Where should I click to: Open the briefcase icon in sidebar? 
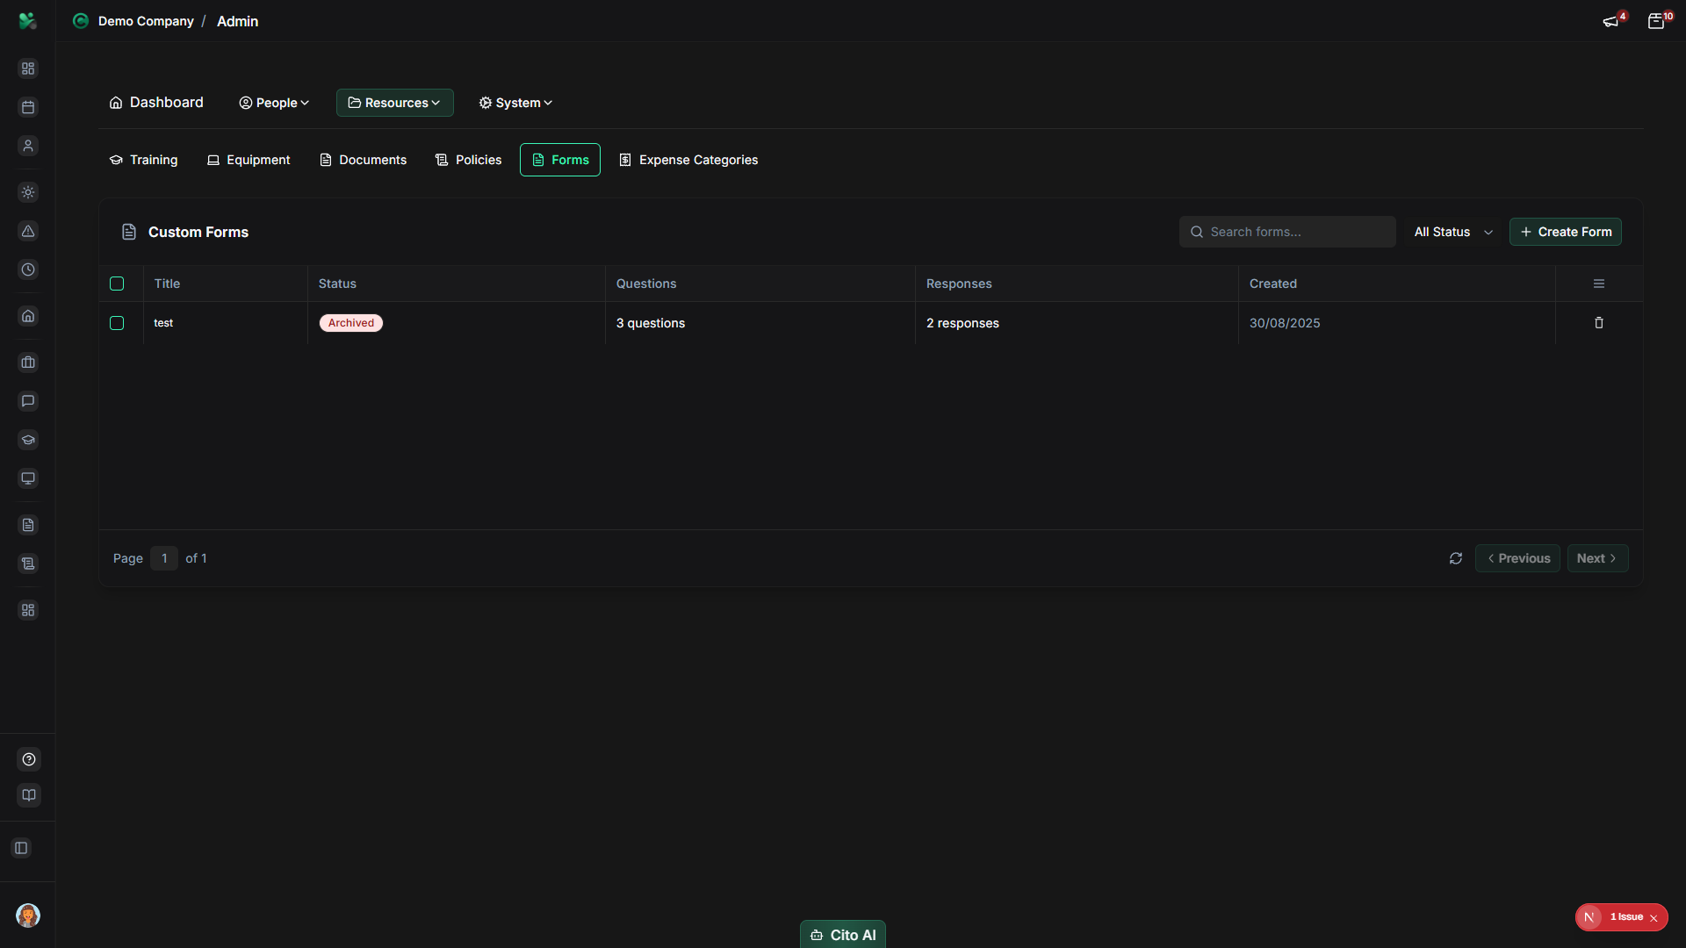click(x=28, y=363)
